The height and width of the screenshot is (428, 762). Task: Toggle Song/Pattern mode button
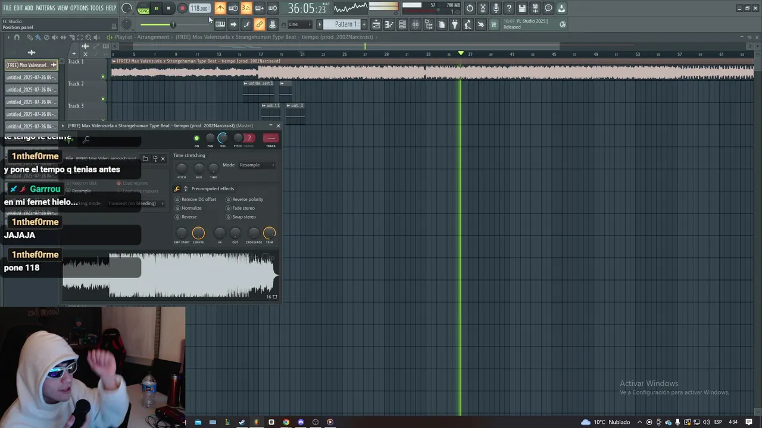(x=143, y=8)
